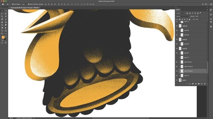
Task: Select the Path Selection arrow tool
Action: [6, 28]
